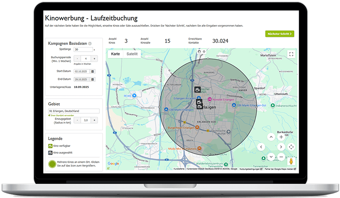Pan the map up with arrow button

(271, 137)
